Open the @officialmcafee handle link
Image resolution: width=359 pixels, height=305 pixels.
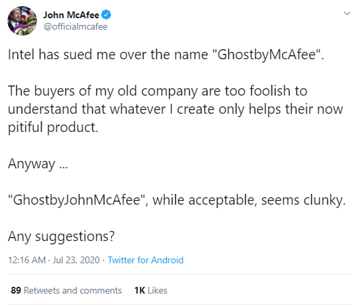point(75,27)
